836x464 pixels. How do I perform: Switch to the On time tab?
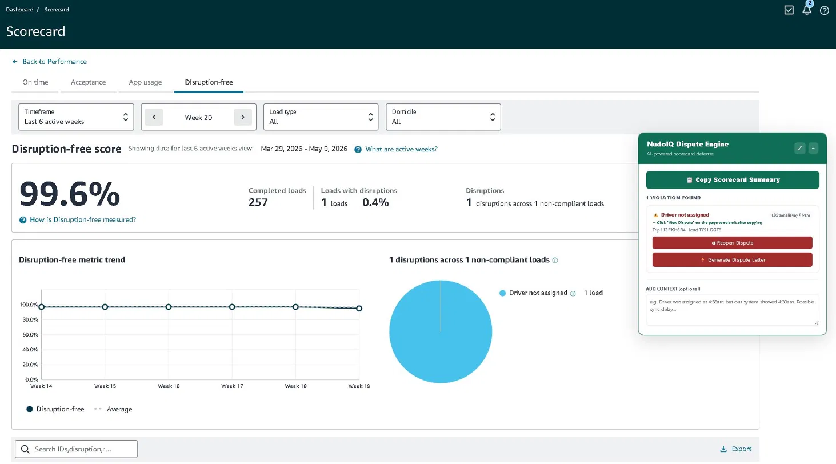[x=35, y=82]
